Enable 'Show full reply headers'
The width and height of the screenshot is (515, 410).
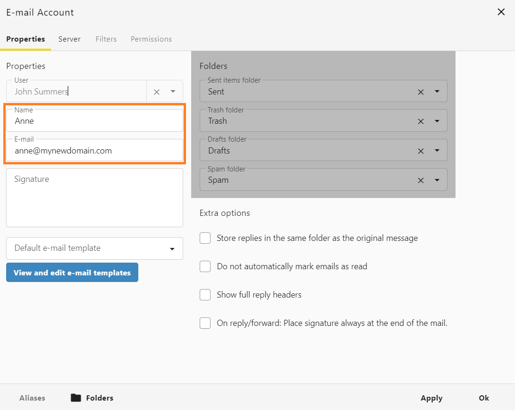(x=205, y=295)
